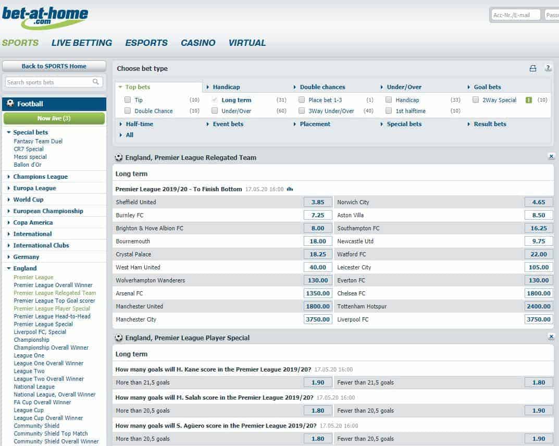Viewport: 559px width, 446px height.
Task: Expand Champions League in the sidebar
Action: pos(40,177)
